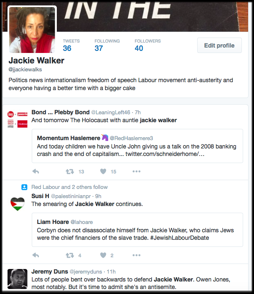Image resolution: width=254 pixels, height=294 pixels.
Task: Like Susi H's tweet
Action: (x=103, y=255)
